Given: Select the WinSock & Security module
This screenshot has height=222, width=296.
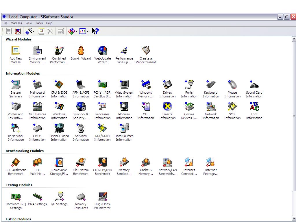Looking at the screenshot, I should (x=81, y=111).
